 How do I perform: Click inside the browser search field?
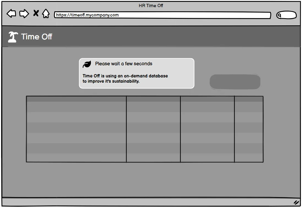289,15
